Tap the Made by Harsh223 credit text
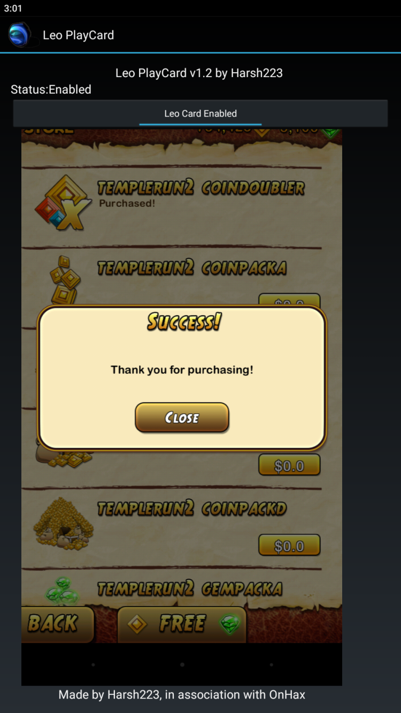Screen dimensions: 401x713 (x=182, y=695)
